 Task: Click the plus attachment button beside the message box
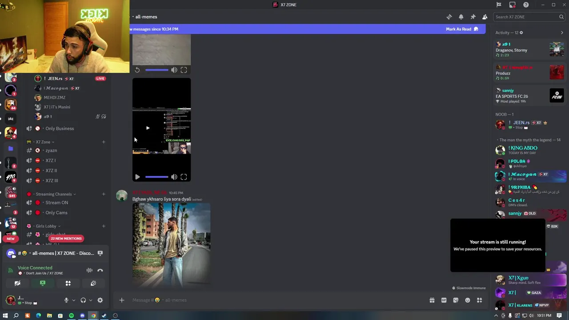coord(122,300)
